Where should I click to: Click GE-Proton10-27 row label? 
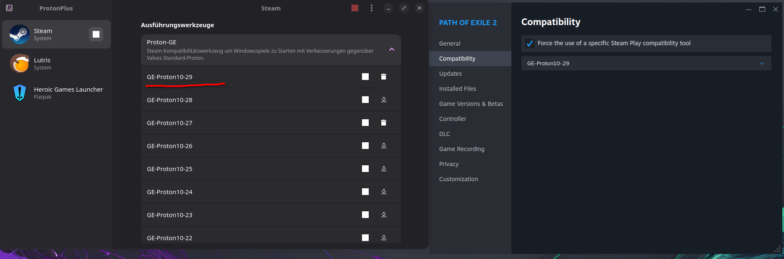(169, 123)
